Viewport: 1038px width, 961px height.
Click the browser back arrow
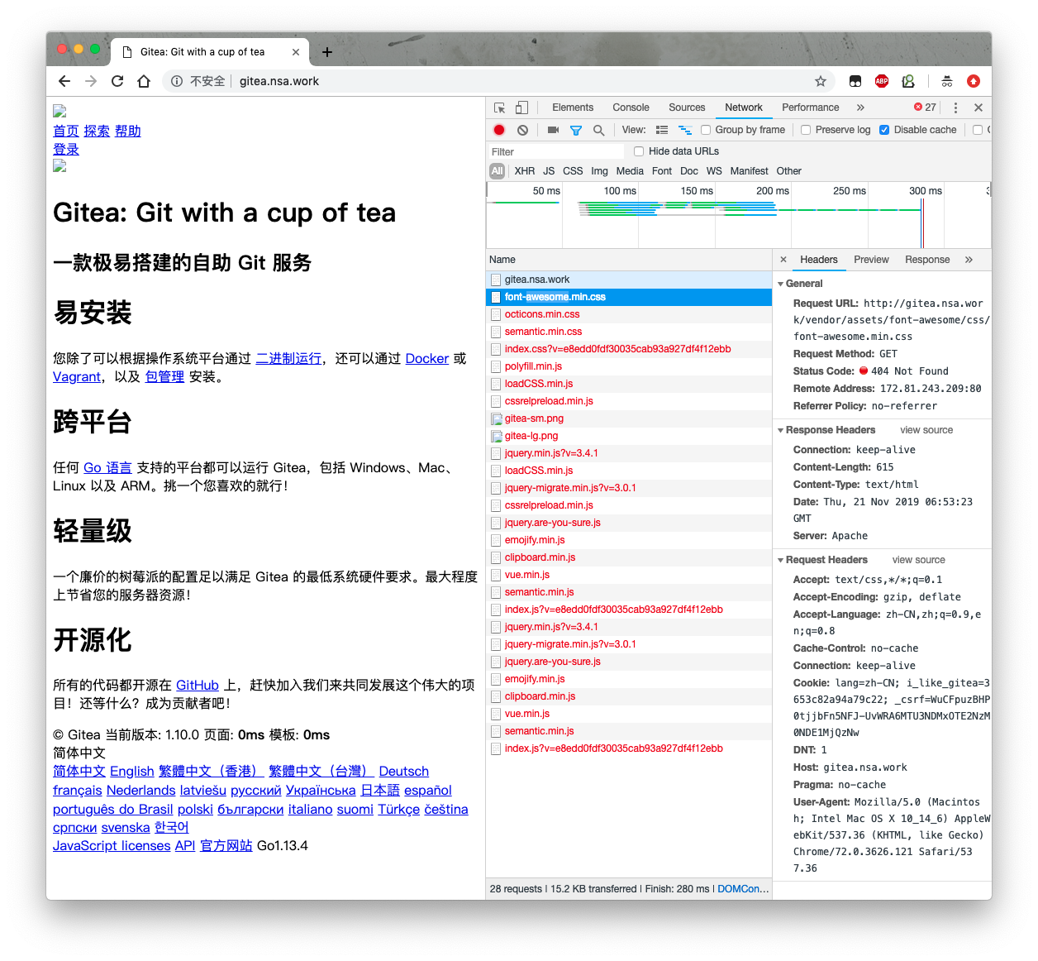point(64,81)
